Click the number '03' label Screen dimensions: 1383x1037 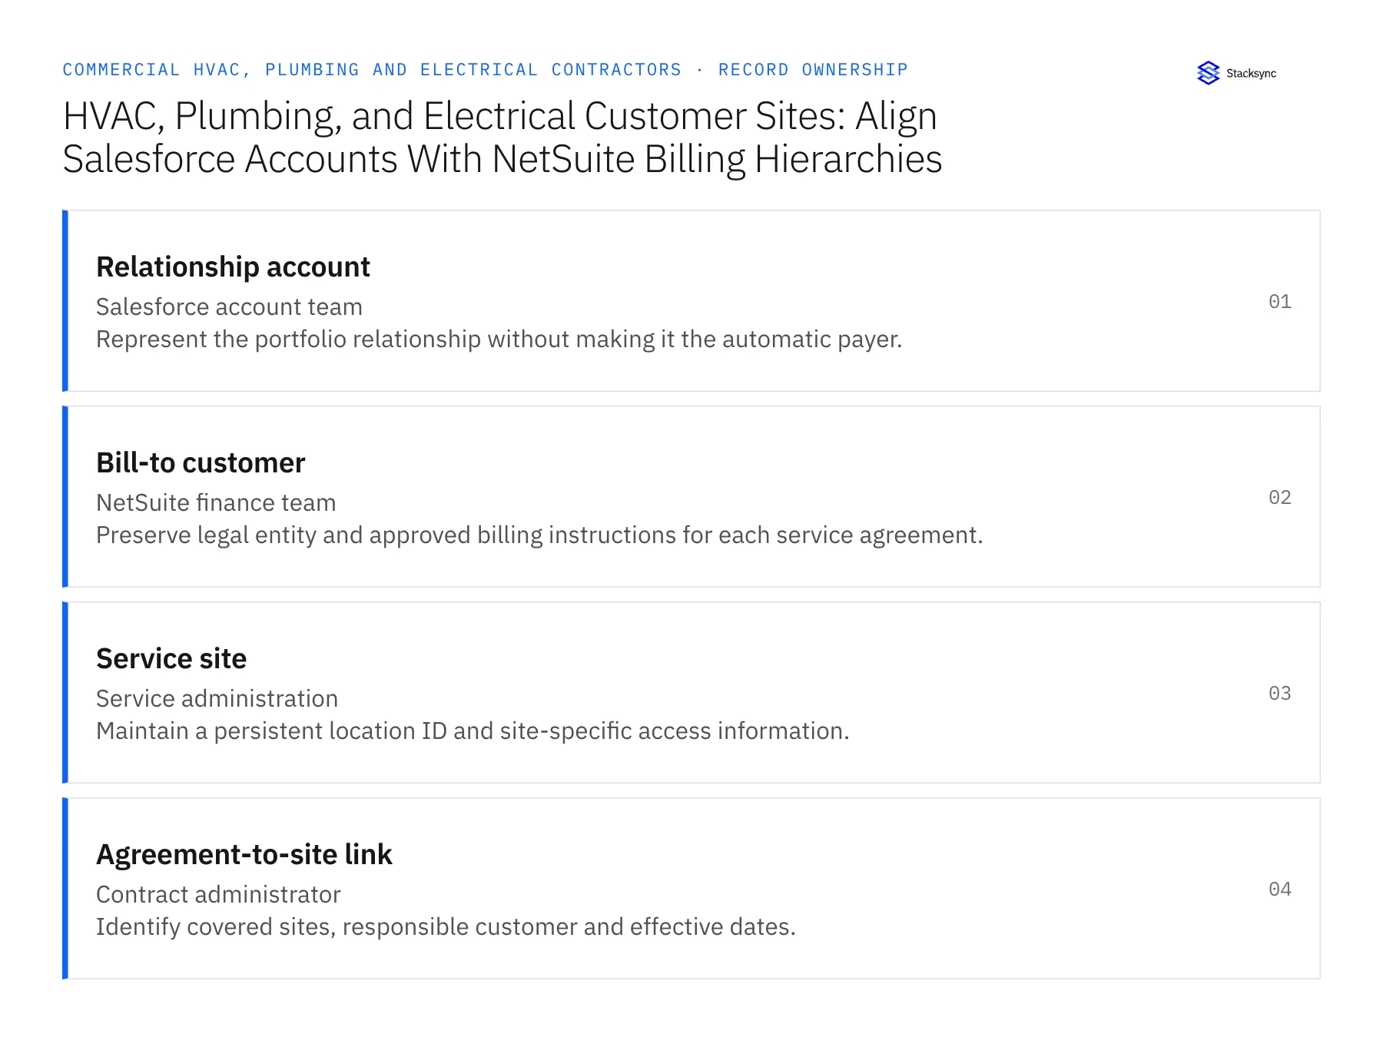(1279, 693)
